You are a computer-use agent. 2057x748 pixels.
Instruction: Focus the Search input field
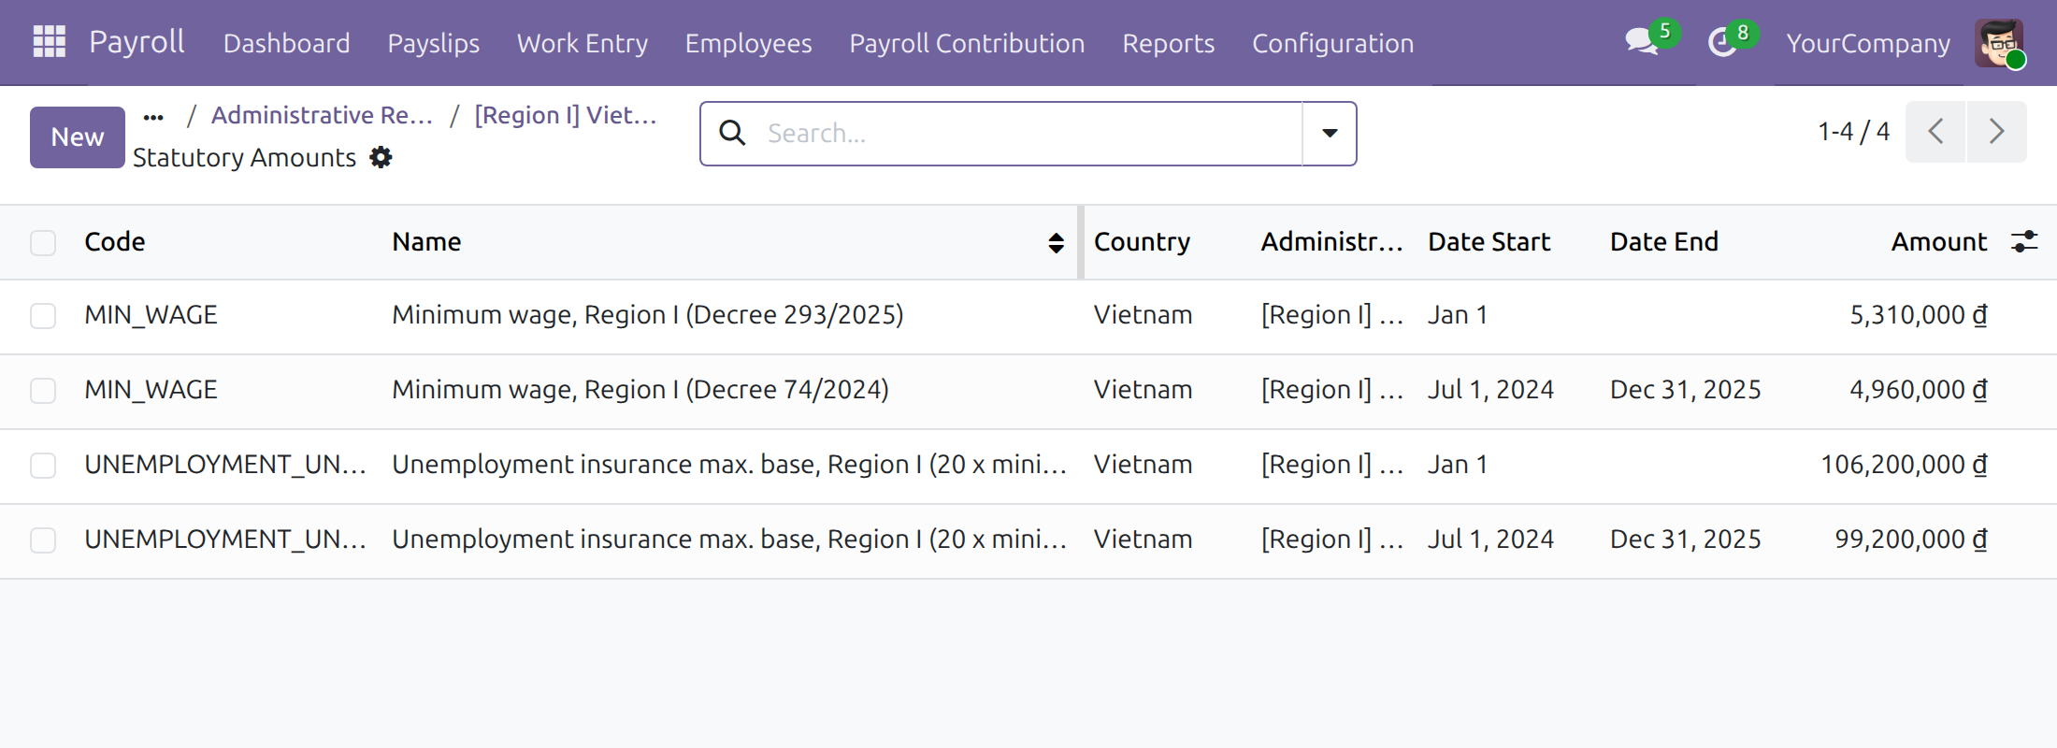pyautogui.click(x=1028, y=134)
